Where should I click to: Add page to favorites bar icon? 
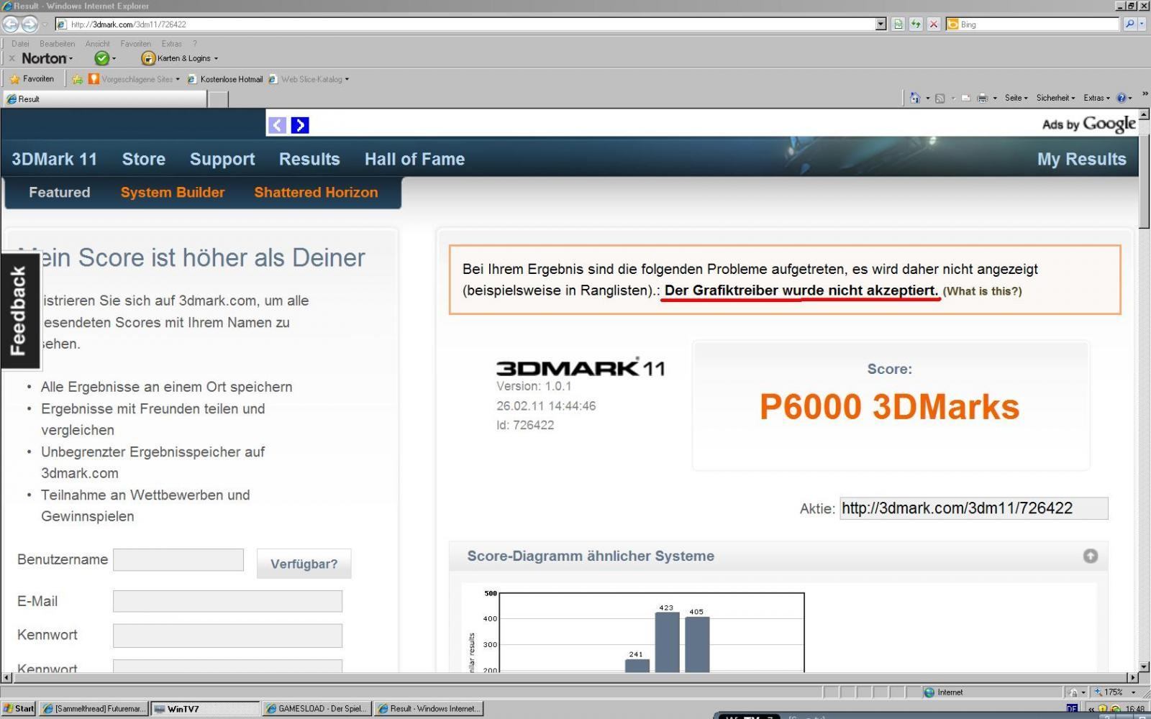pos(77,79)
